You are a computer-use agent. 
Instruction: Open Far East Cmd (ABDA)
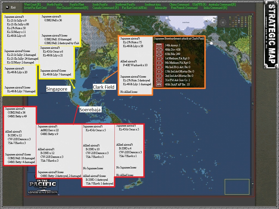point(134,8)
